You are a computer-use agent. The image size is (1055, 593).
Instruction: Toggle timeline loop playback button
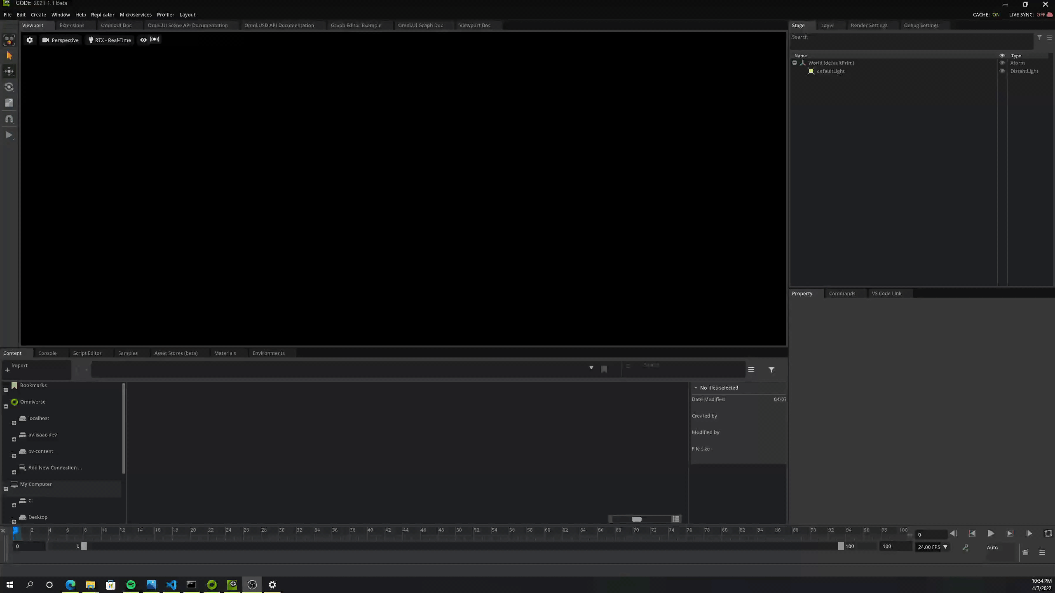pyautogui.click(x=1048, y=533)
